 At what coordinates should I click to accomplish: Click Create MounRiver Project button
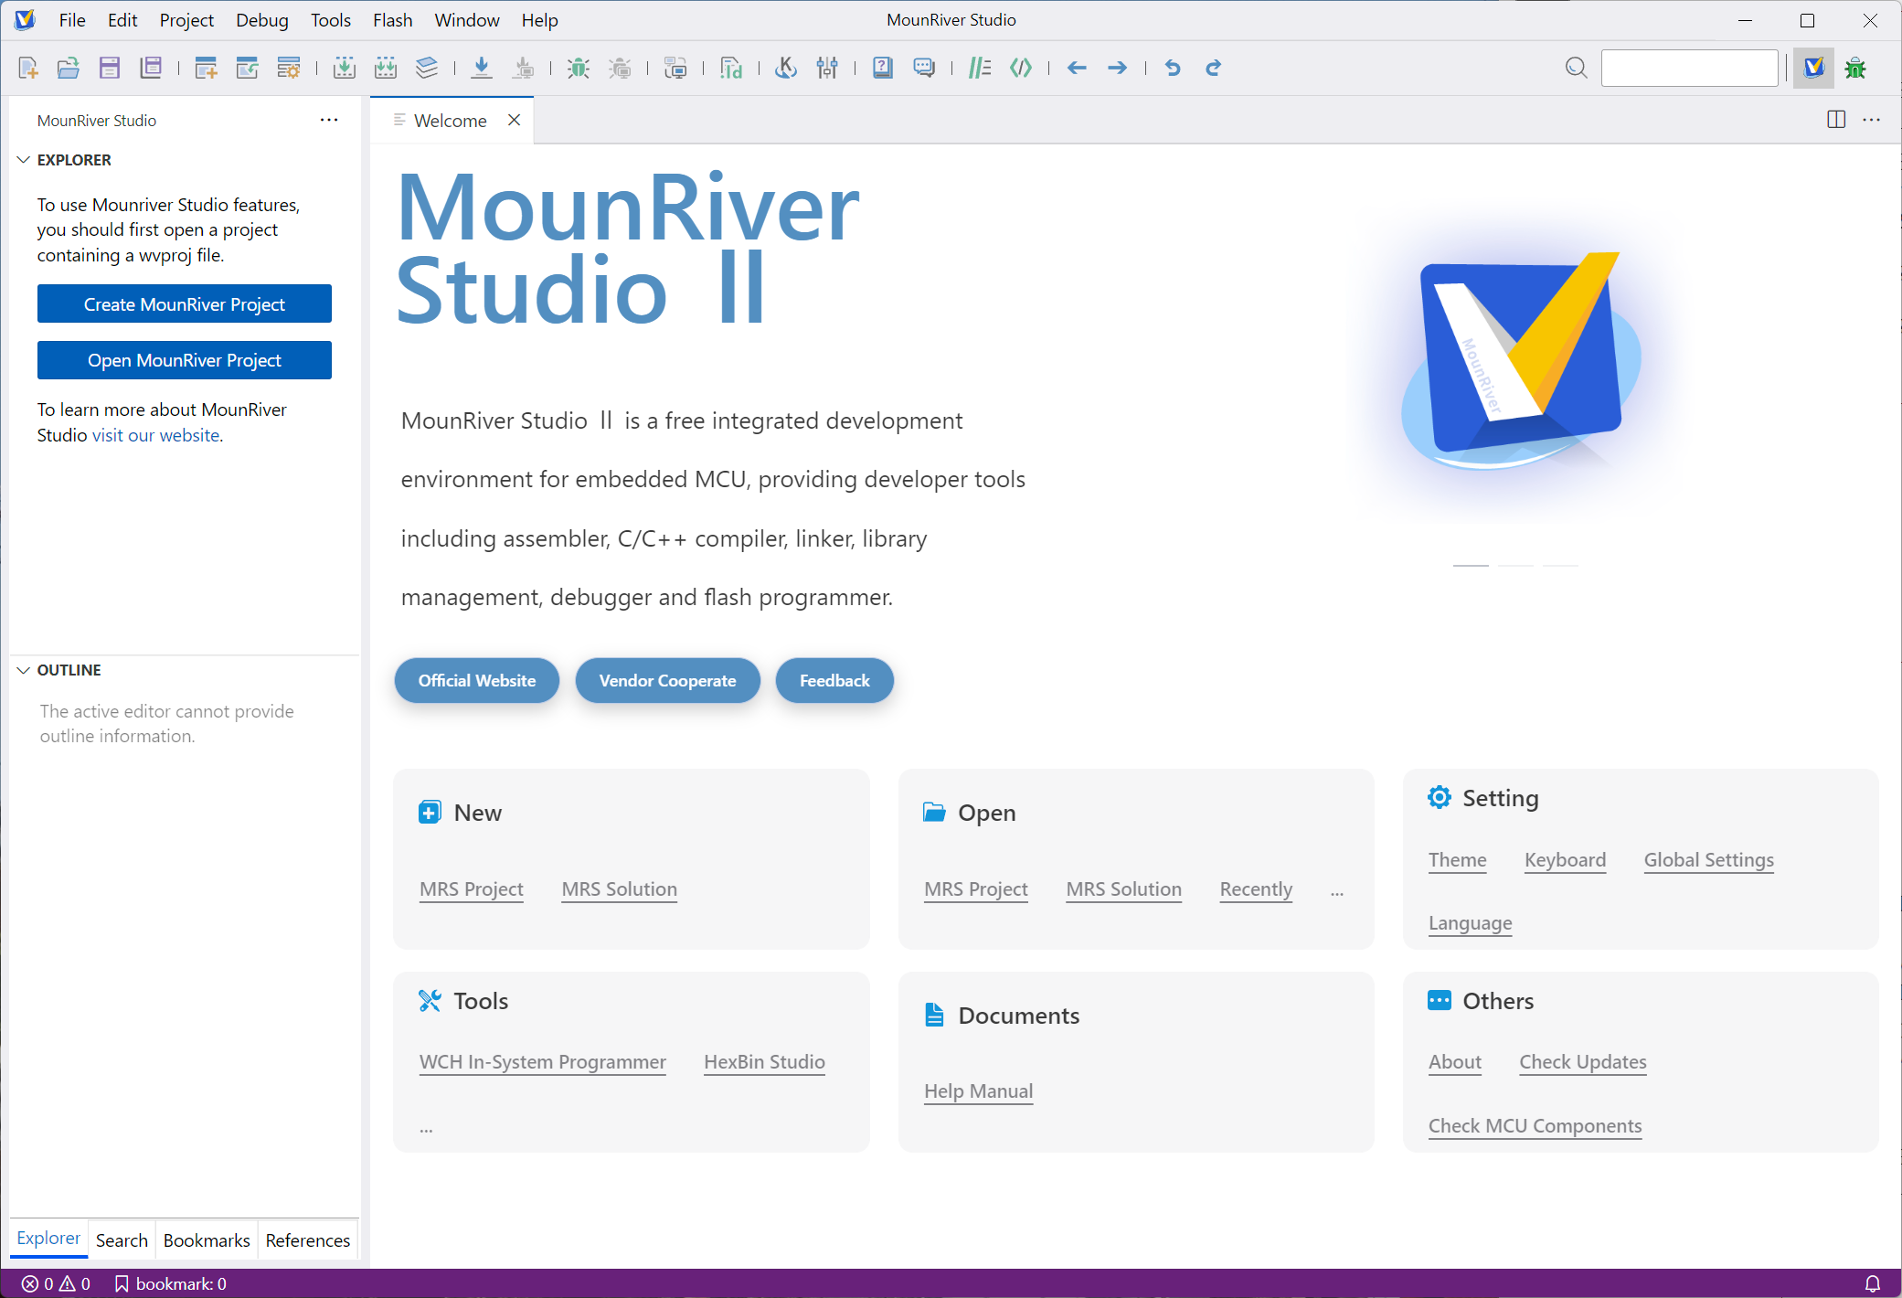pyautogui.click(x=185, y=304)
